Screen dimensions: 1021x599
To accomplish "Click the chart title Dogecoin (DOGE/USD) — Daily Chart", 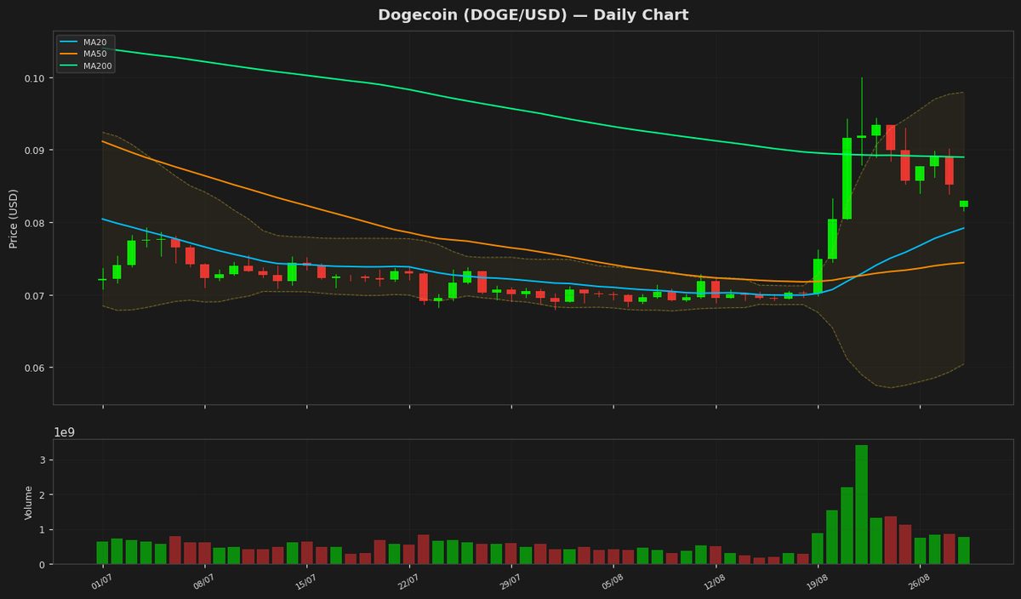I will click(x=533, y=15).
